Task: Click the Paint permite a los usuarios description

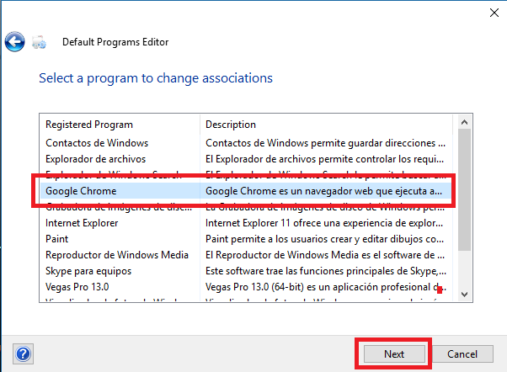Action: tap(324, 239)
